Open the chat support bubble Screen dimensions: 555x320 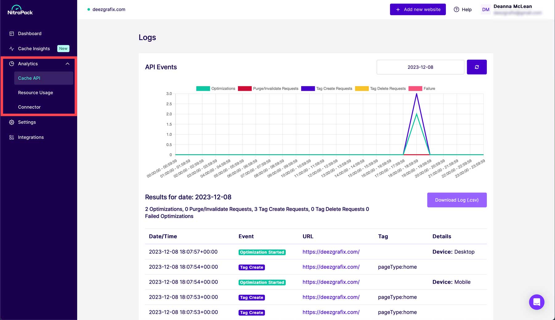click(x=536, y=302)
